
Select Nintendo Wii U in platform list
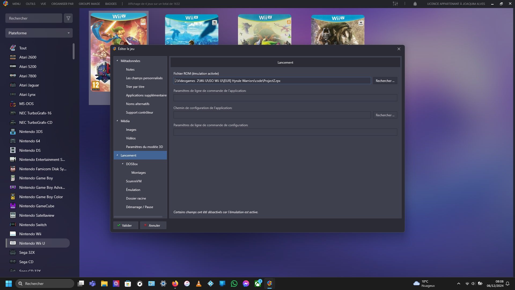(x=38, y=243)
